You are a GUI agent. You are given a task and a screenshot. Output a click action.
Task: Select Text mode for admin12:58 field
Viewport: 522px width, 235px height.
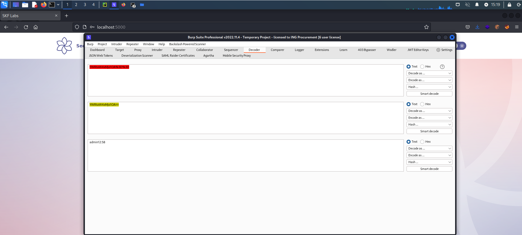[x=409, y=142]
